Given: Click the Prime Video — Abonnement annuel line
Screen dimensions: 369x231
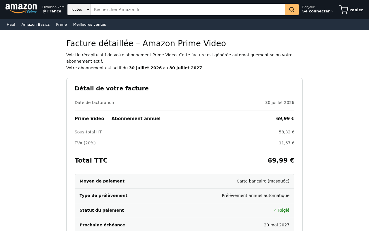Looking at the screenshot, I should (184, 119).
